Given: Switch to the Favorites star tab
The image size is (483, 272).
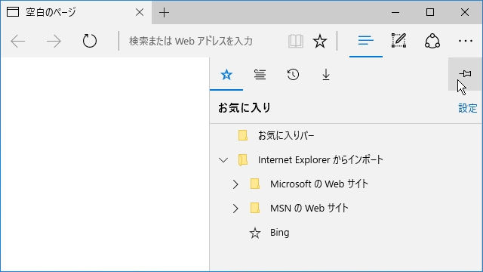Looking at the screenshot, I should pyautogui.click(x=226, y=75).
